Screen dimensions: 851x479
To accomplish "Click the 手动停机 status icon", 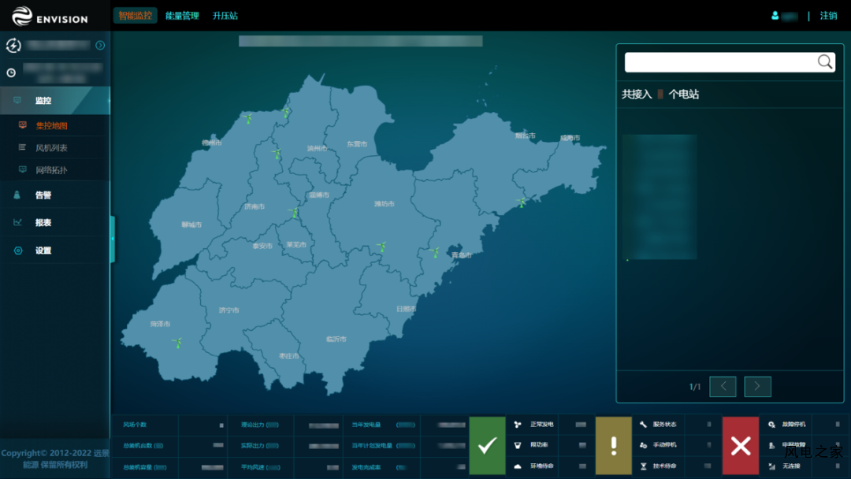I will point(643,445).
